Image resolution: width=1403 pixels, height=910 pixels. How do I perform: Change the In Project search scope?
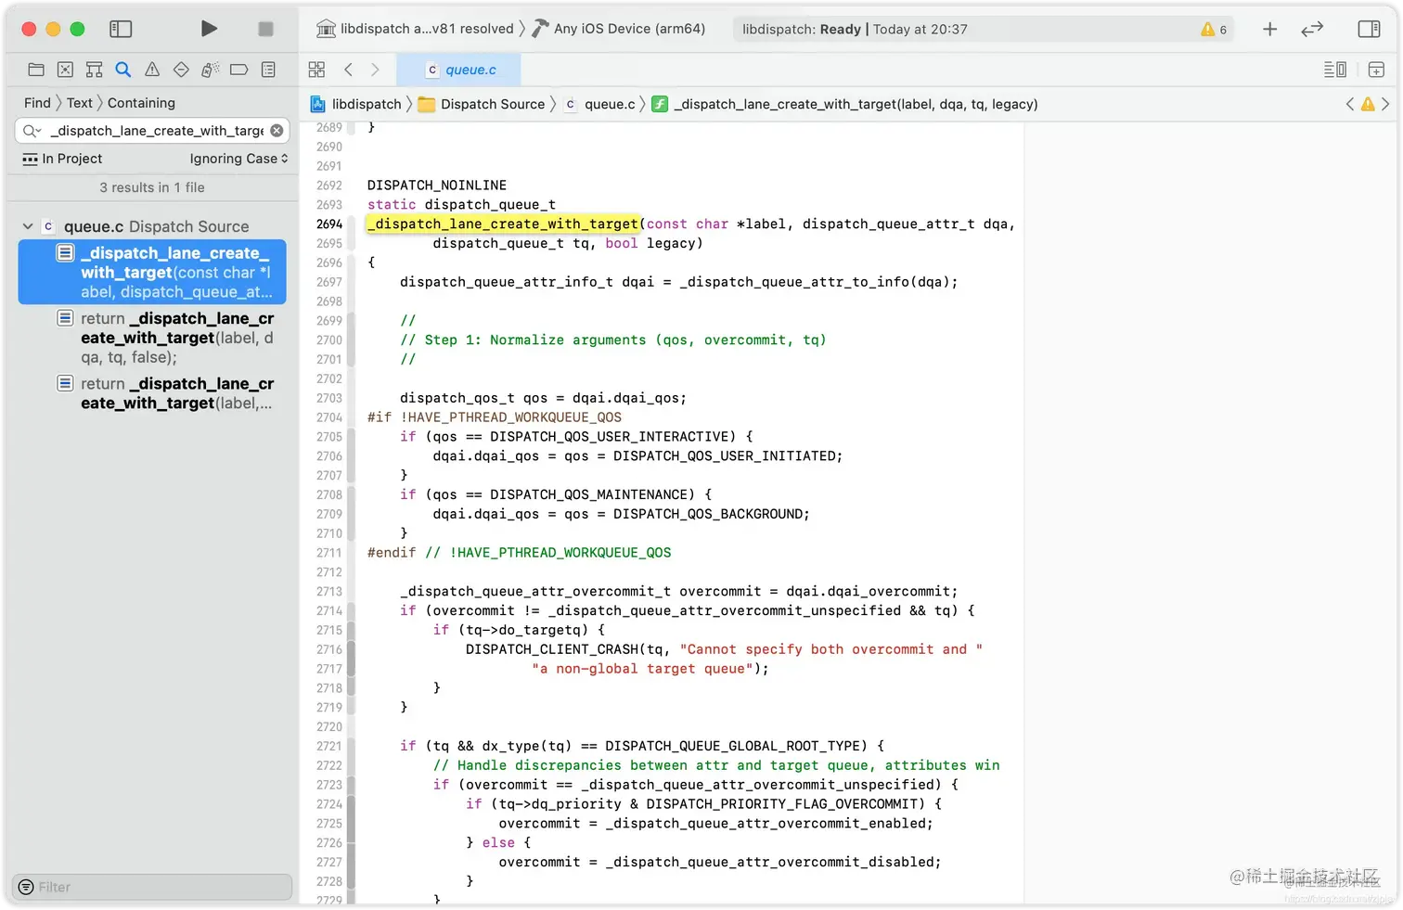point(62,159)
